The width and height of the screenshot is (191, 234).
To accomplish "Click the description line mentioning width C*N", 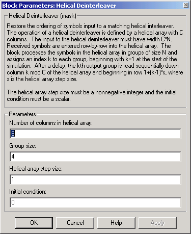I will pos(90,39).
